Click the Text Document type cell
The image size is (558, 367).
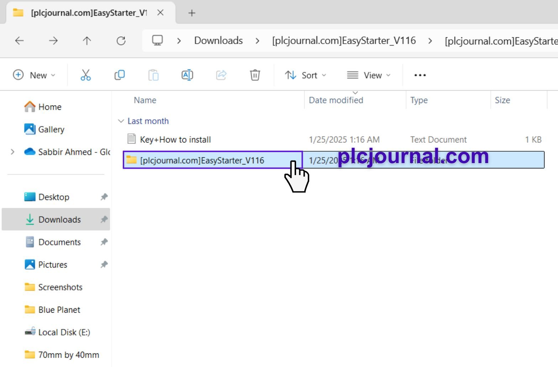pyautogui.click(x=438, y=140)
